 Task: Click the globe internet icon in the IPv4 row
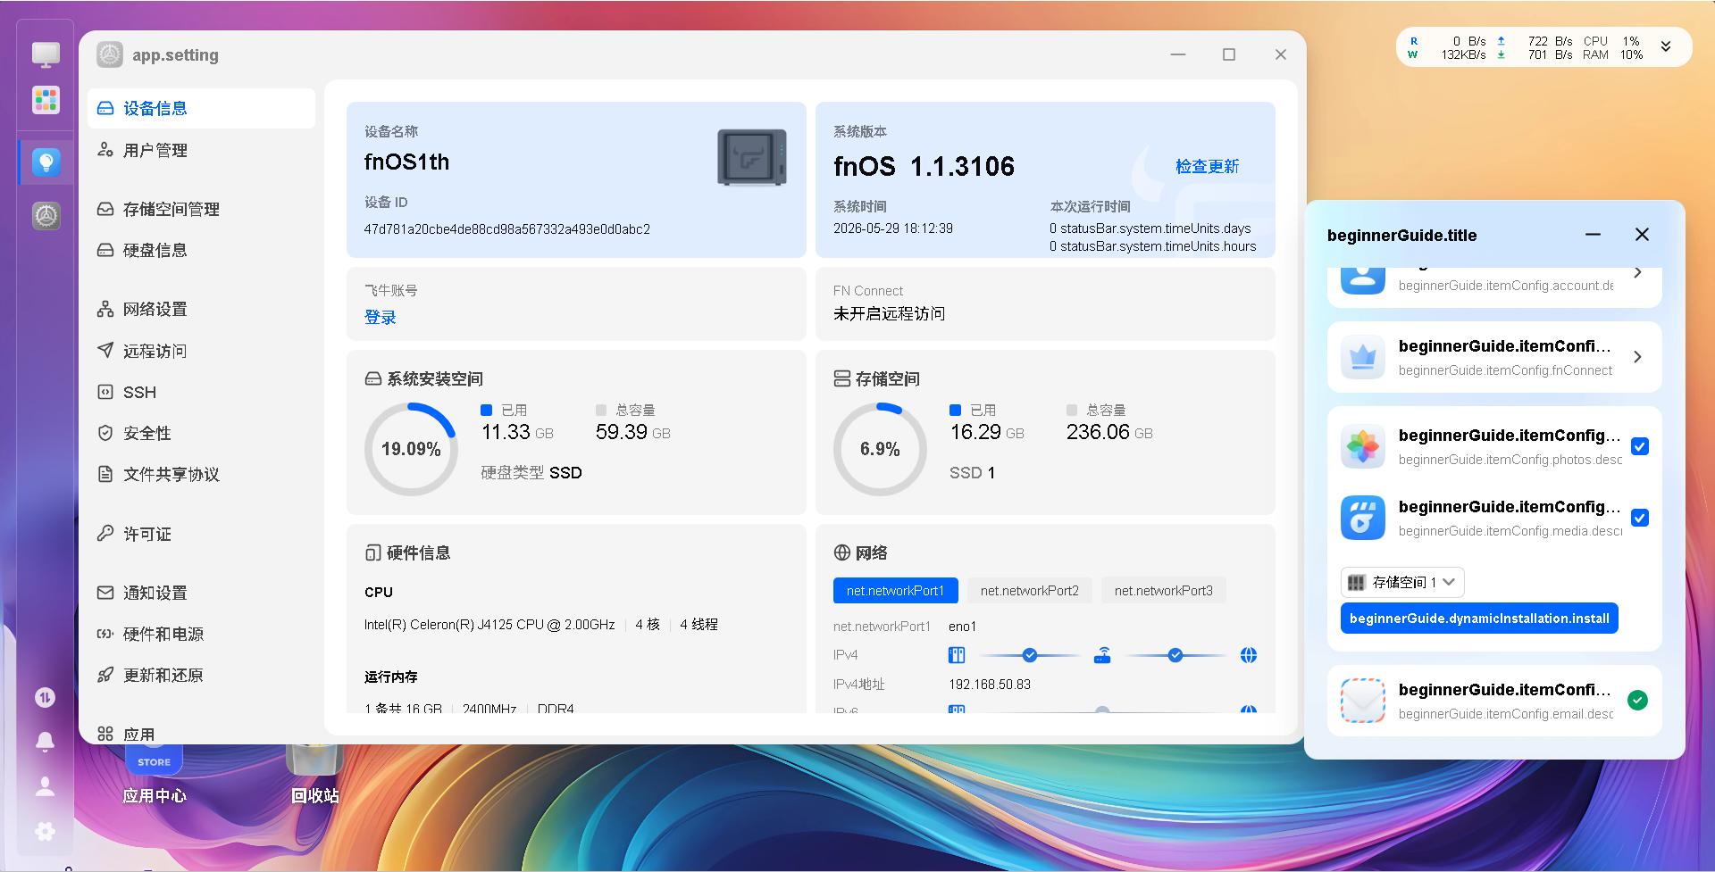(1249, 655)
